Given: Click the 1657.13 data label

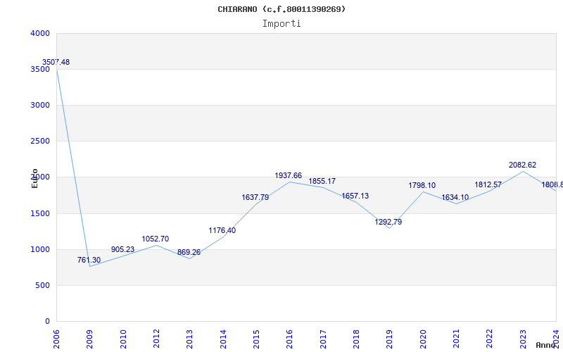Looking at the screenshot, I should 355,196.
